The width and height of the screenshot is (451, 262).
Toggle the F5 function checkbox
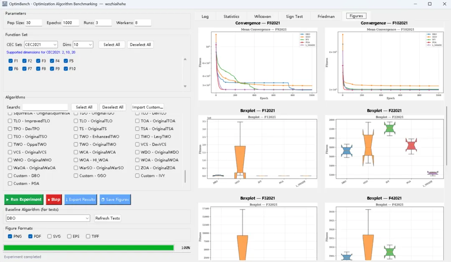(66, 61)
